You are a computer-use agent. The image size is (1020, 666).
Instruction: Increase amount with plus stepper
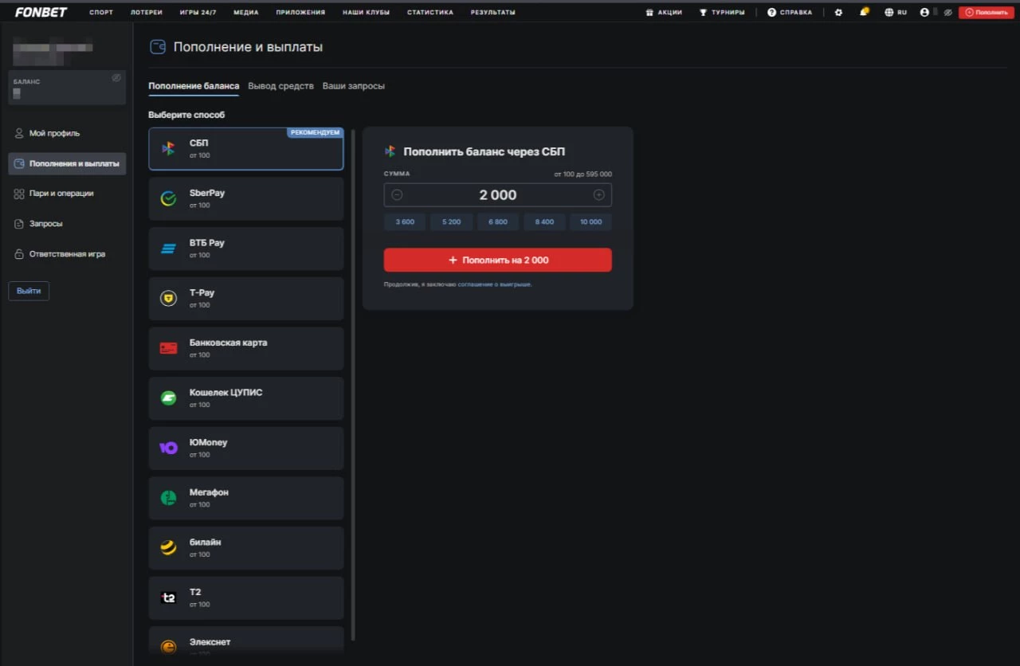click(x=598, y=195)
